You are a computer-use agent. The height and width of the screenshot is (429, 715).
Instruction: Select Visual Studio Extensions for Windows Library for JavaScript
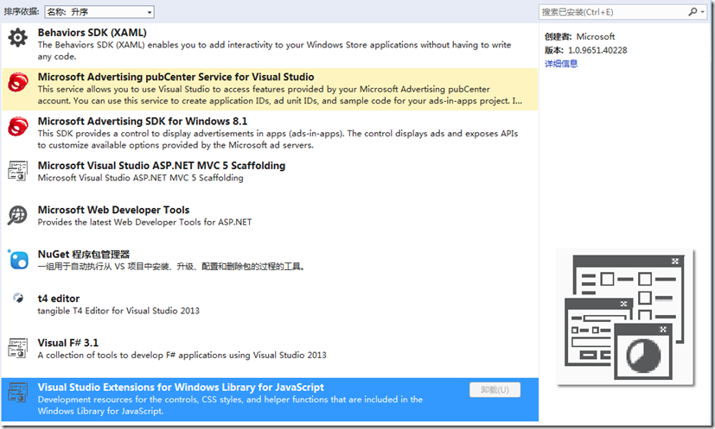pyautogui.click(x=270, y=400)
